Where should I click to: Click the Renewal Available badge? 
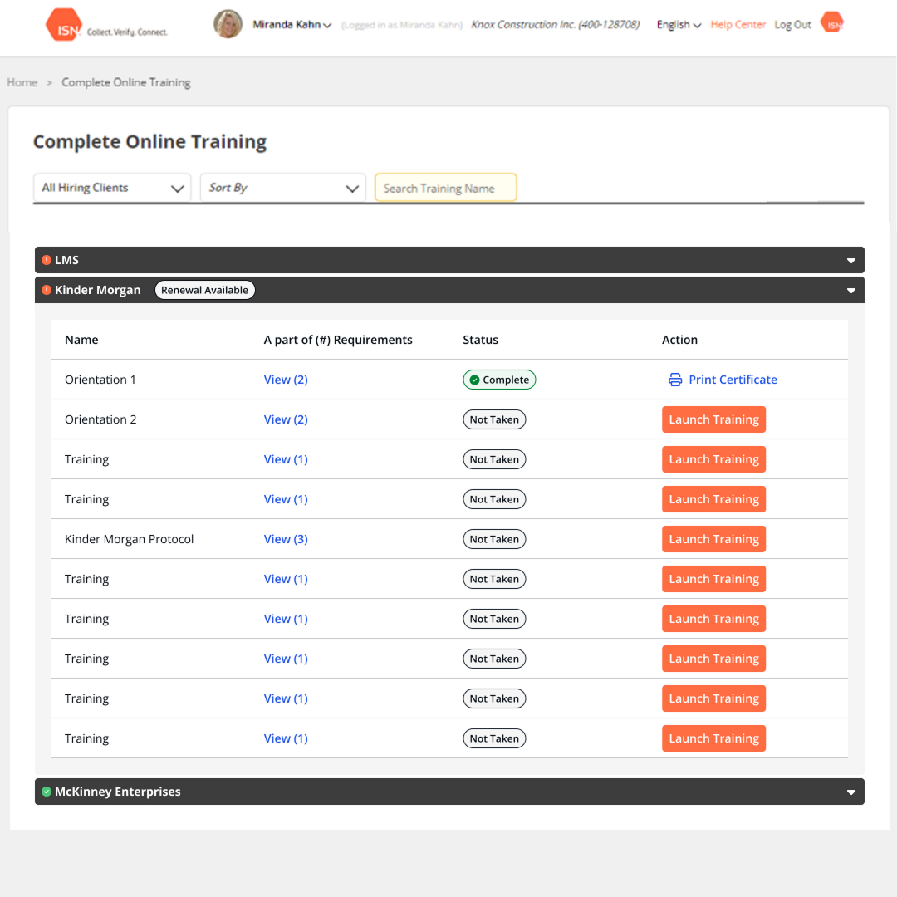click(205, 290)
